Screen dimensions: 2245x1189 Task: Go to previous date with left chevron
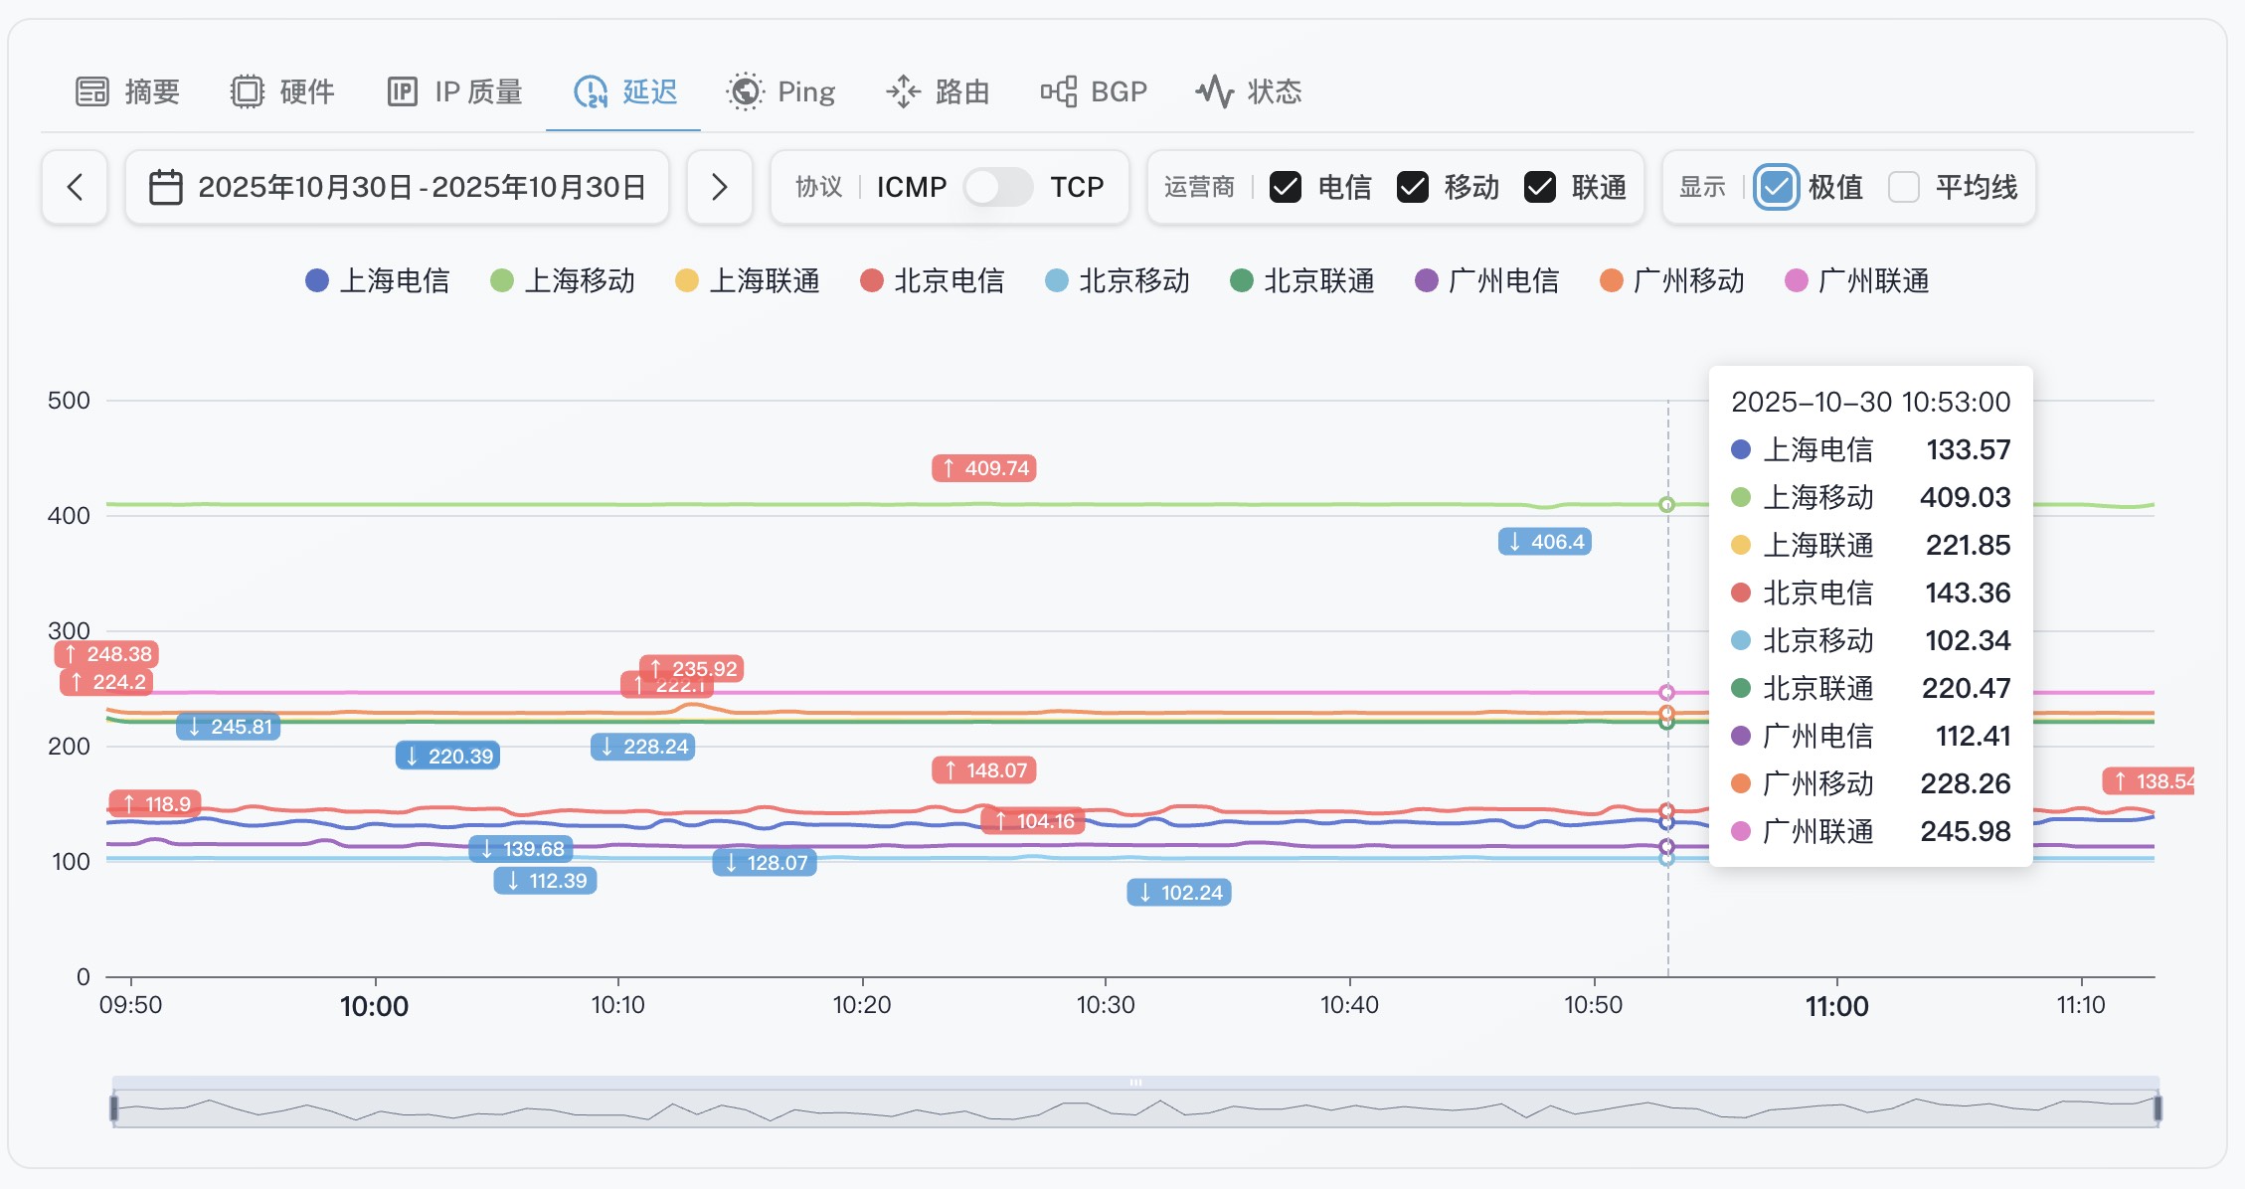pos(75,187)
